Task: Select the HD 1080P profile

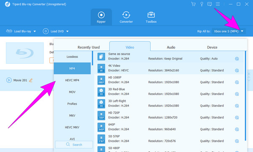Action: (x=170, y=80)
